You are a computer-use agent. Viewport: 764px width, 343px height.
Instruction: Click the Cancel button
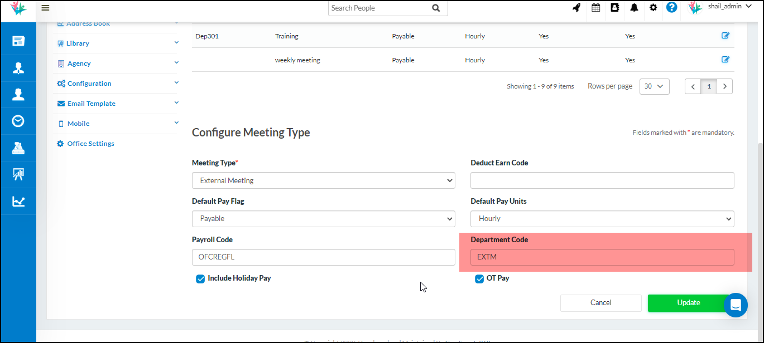coord(600,303)
